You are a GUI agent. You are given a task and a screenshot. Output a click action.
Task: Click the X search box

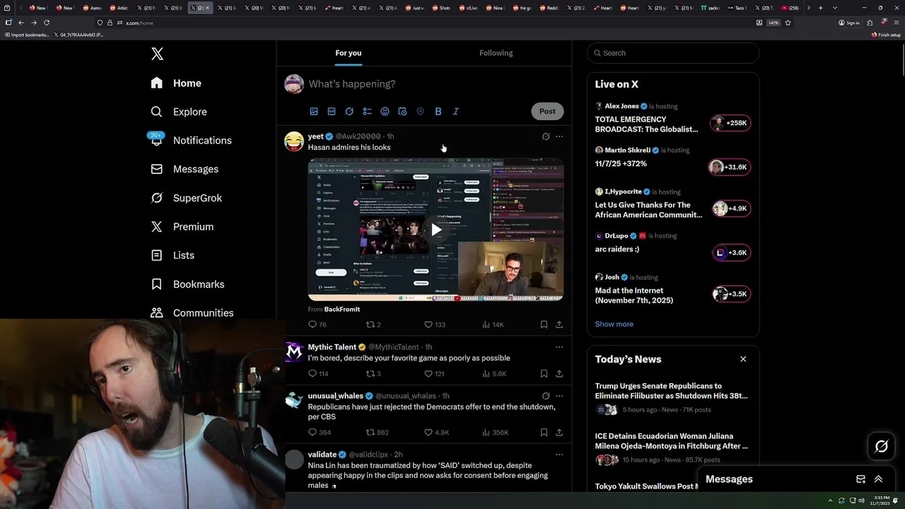pos(673,53)
